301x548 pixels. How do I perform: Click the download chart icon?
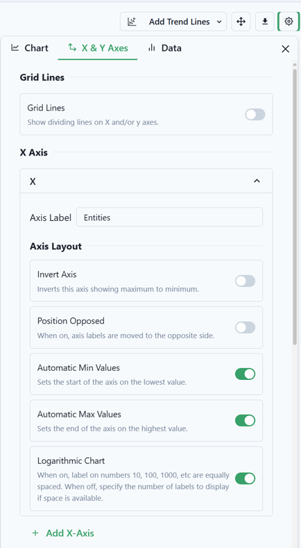pyautogui.click(x=265, y=22)
